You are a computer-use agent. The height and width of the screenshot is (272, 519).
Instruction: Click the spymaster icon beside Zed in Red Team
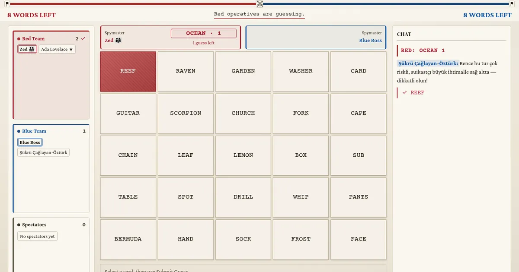coord(31,49)
